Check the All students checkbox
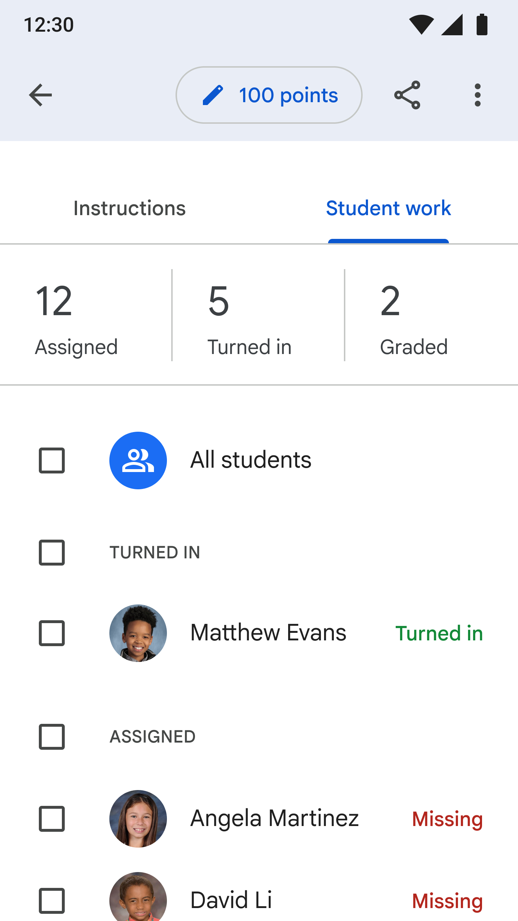The height and width of the screenshot is (921, 518). [52, 460]
